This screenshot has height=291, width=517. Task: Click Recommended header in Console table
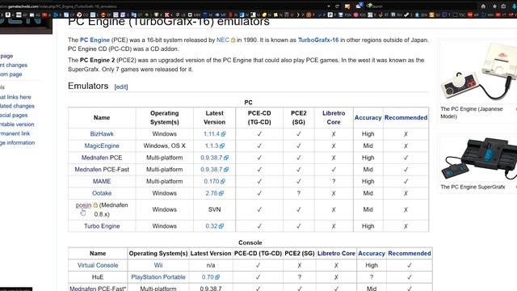(410, 253)
